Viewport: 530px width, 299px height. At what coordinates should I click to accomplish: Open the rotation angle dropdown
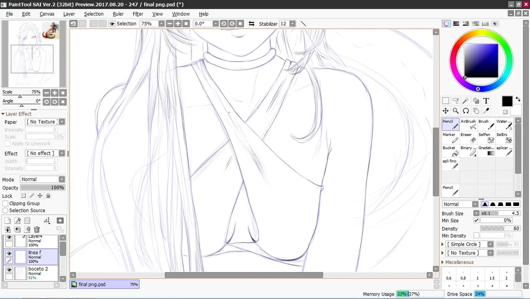coord(215,24)
